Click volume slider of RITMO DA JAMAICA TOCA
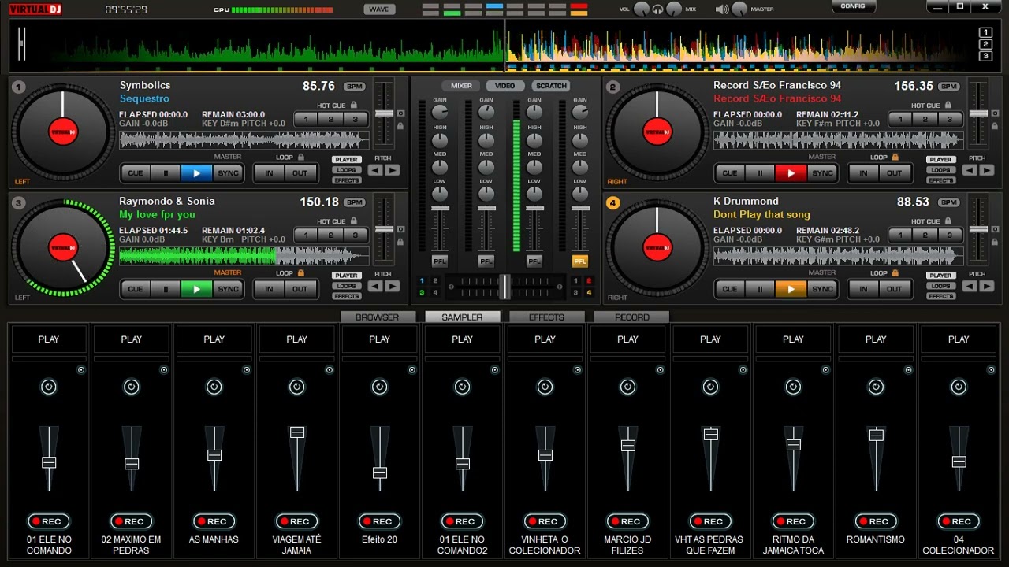This screenshot has height=567, width=1009. tap(793, 445)
